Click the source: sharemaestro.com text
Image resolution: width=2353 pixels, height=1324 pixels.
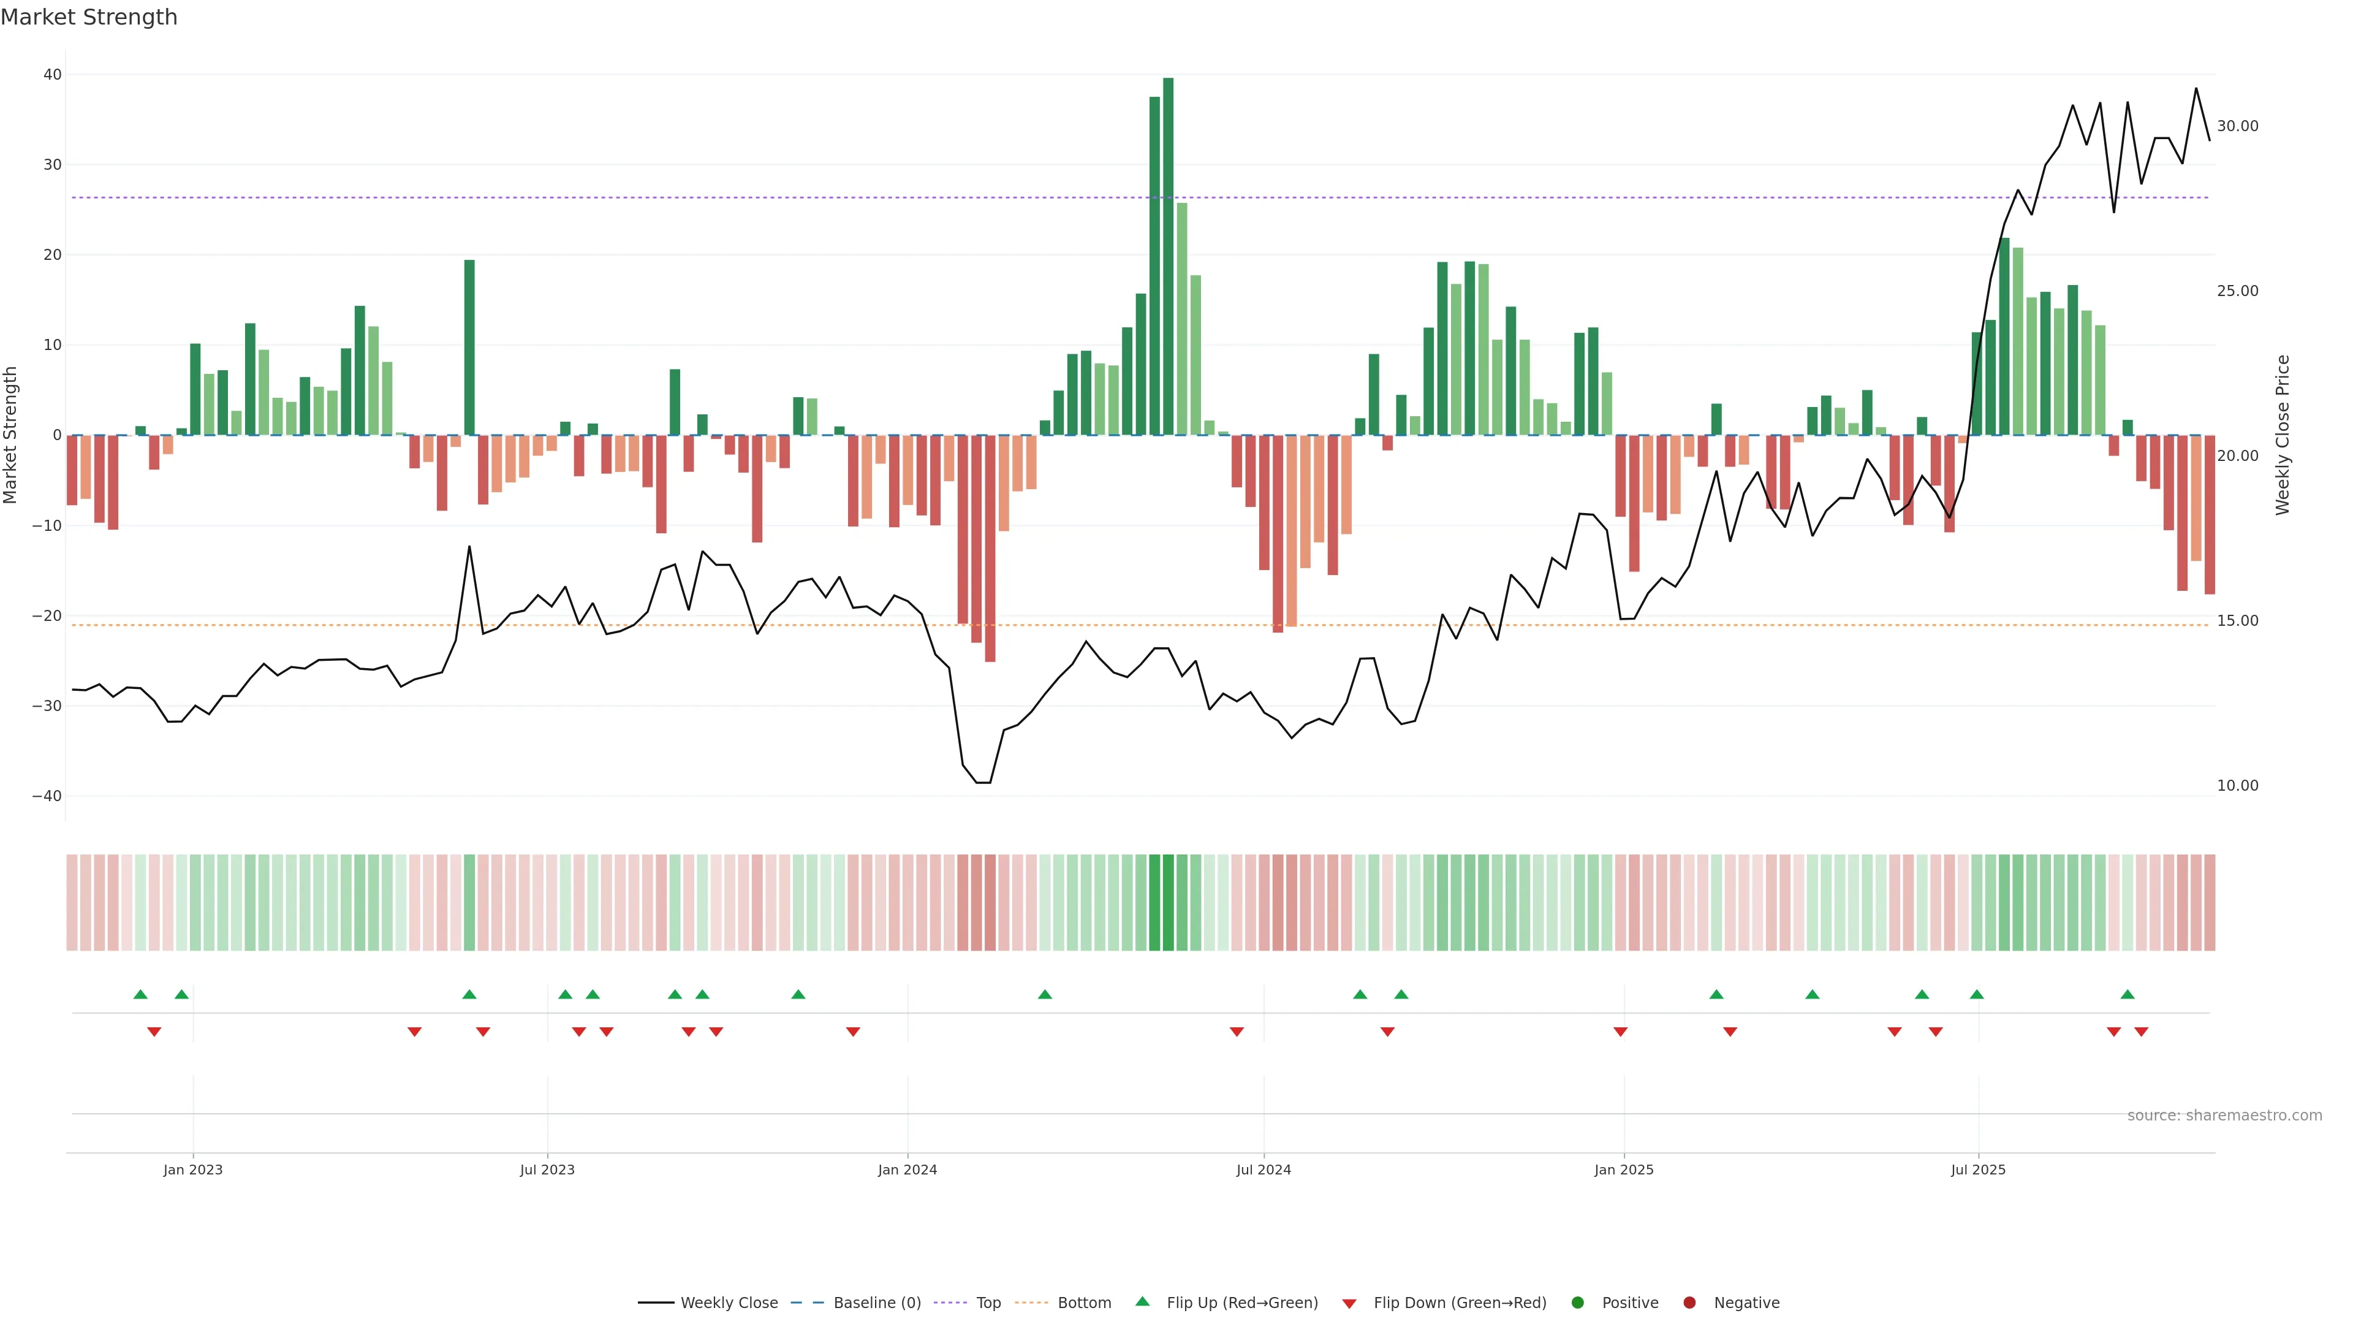coord(2224,1116)
